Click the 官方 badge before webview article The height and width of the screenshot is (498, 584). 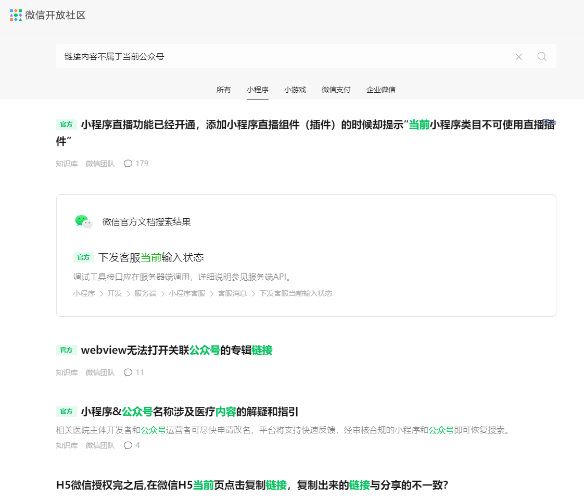pos(66,351)
